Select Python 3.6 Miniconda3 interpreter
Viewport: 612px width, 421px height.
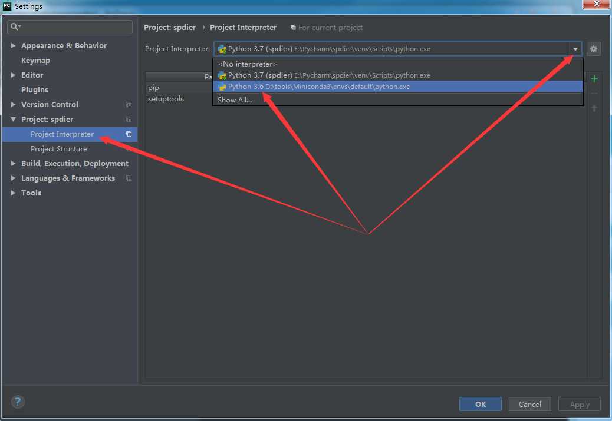[x=398, y=87]
